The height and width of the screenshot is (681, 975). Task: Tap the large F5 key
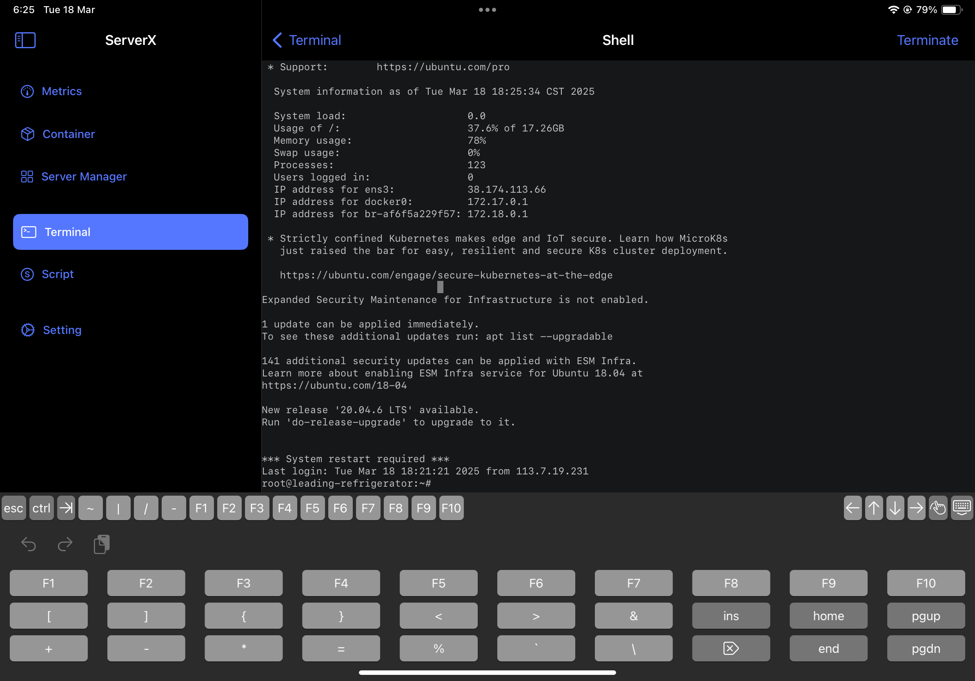point(439,583)
